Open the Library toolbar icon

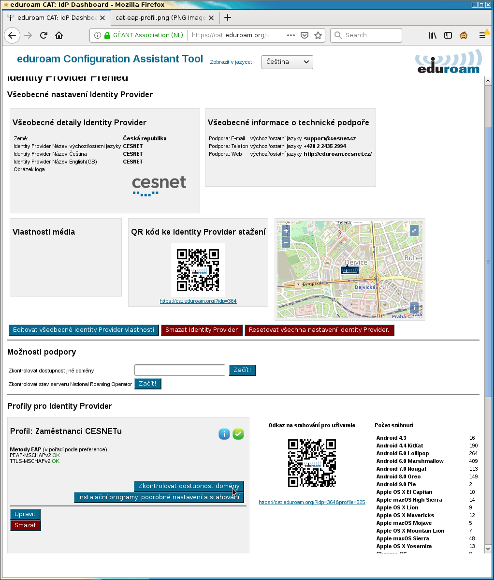click(x=433, y=35)
